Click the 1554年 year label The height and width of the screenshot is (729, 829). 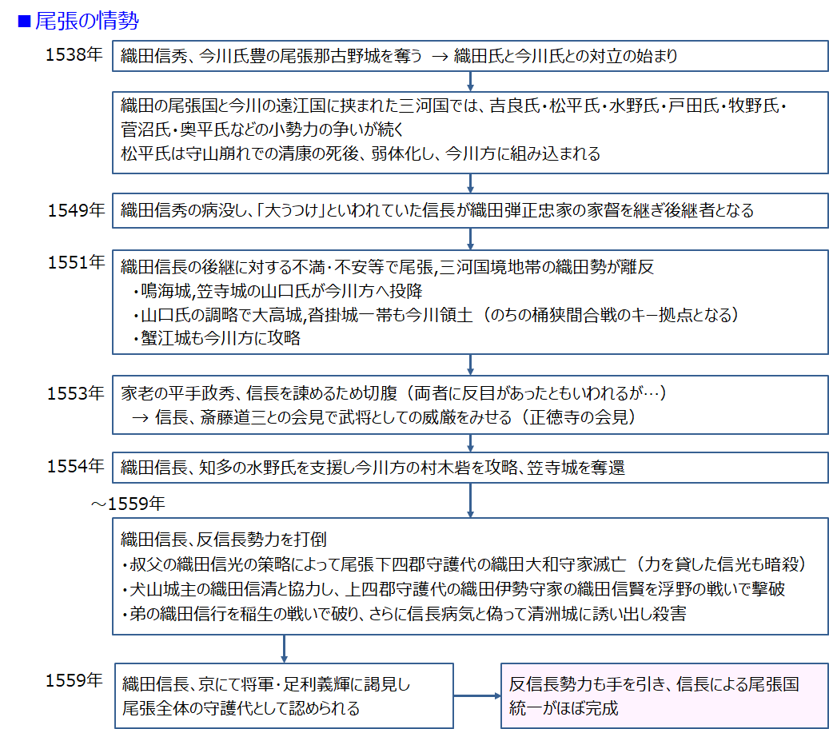[75, 466]
